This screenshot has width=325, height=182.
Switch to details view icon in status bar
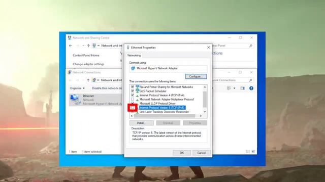tap(248, 152)
